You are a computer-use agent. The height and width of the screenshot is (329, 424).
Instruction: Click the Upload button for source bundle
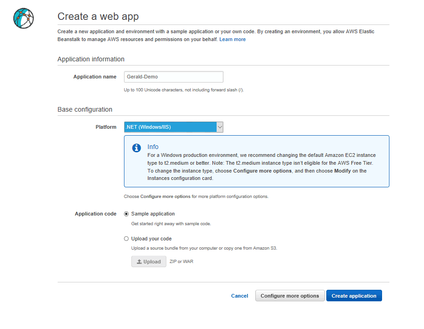tap(149, 262)
